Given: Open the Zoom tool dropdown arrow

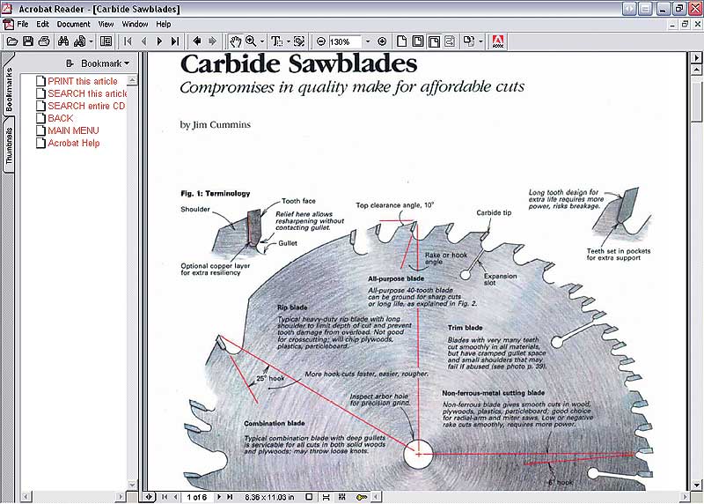Looking at the screenshot, I should coord(262,41).
